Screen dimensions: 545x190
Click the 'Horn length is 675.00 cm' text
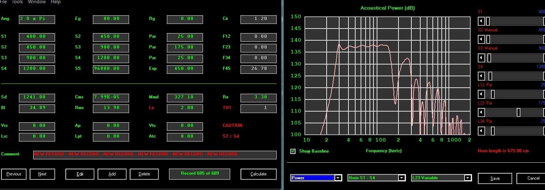[x=503, y=151]
